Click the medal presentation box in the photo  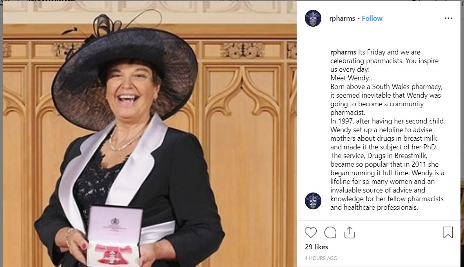[114, 235]
